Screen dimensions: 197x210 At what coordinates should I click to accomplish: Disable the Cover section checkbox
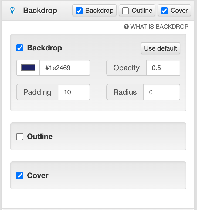(x=20, y=176)
